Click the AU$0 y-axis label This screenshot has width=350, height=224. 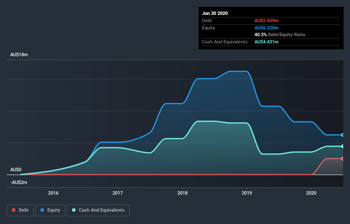tap(16, 169)
